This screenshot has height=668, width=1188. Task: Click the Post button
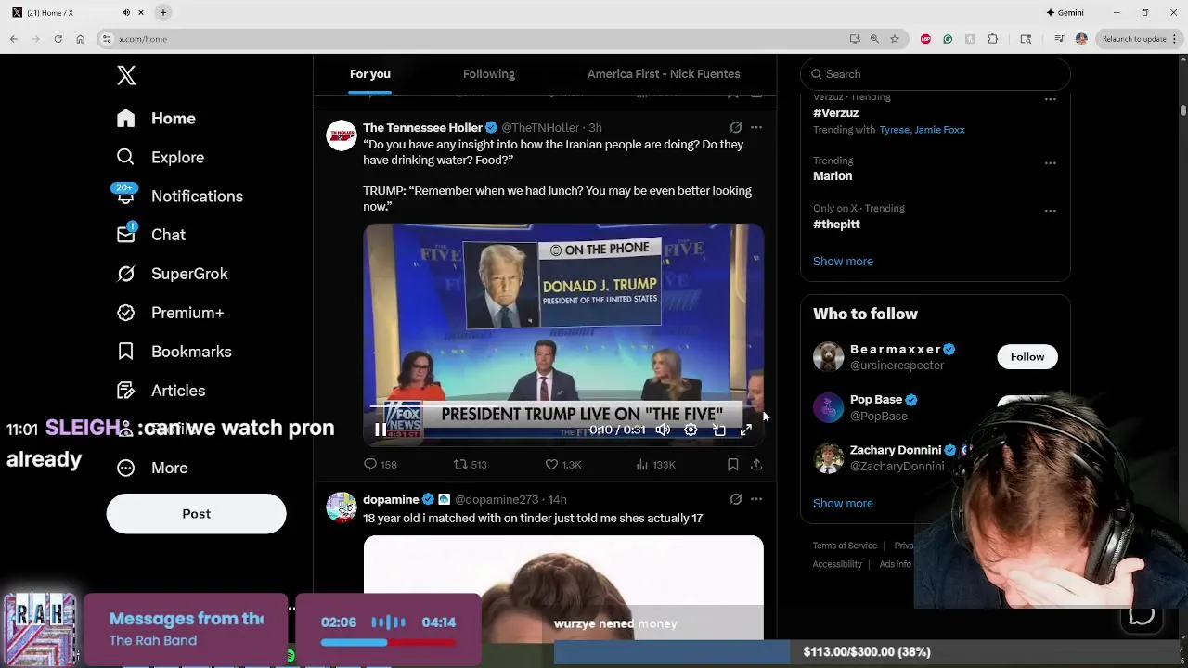[196, 514]
